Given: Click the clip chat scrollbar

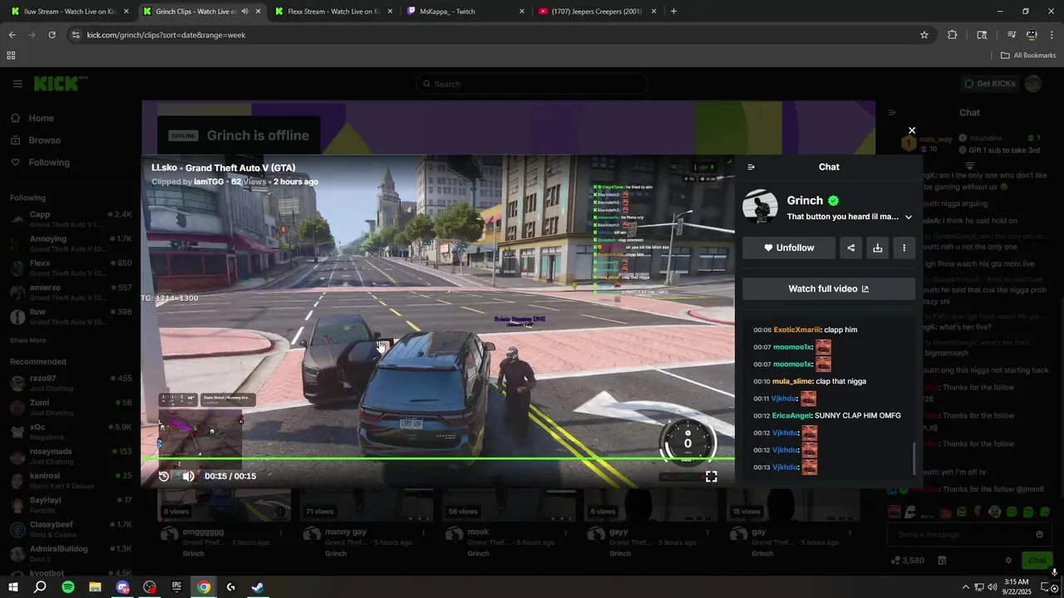Looking at the screenshot, I should pyautogui.click(x=914, y=458).
